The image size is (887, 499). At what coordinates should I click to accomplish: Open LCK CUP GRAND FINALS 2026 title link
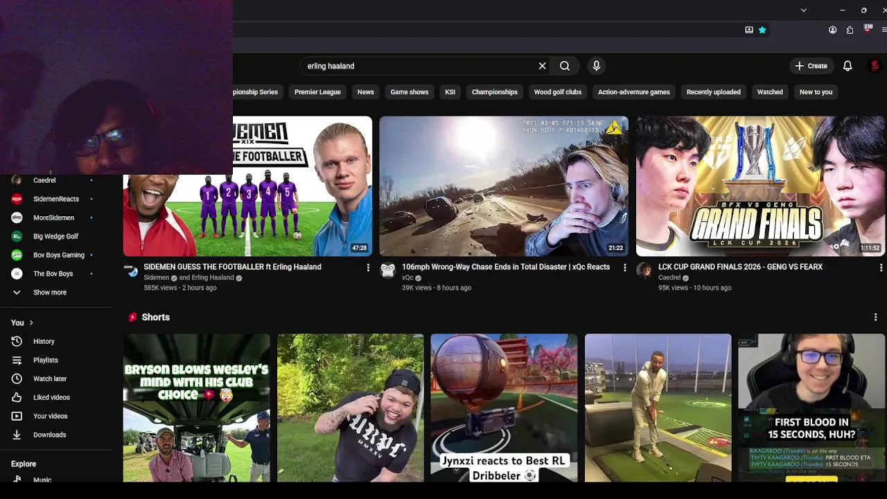[x=740, y=267]
